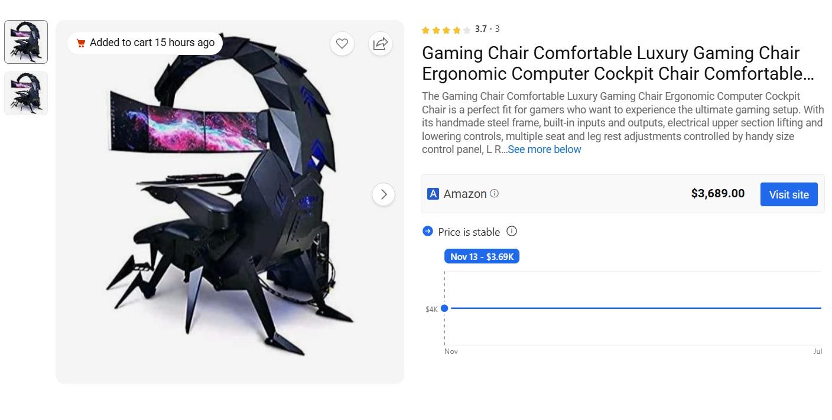Click the Visit site button
This screenshot has height=420, width=832.
point(789,194)
